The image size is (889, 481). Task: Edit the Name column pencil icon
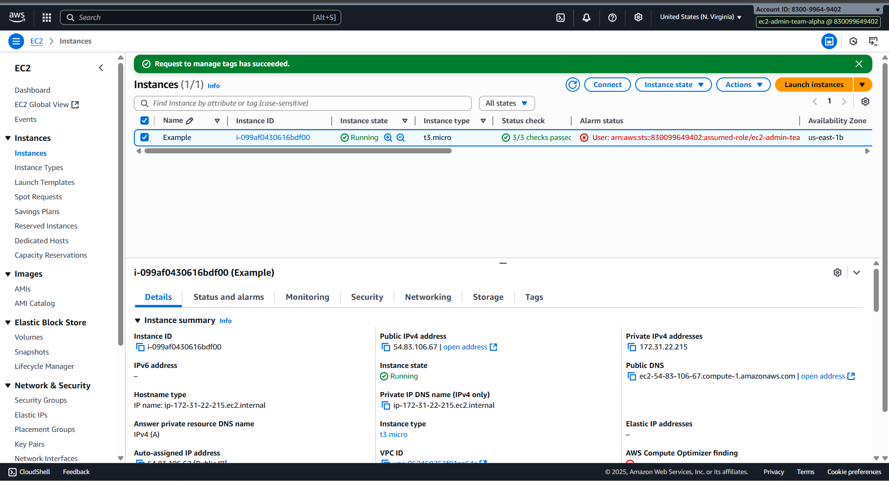pyautogui.click(x=189, y=121)
